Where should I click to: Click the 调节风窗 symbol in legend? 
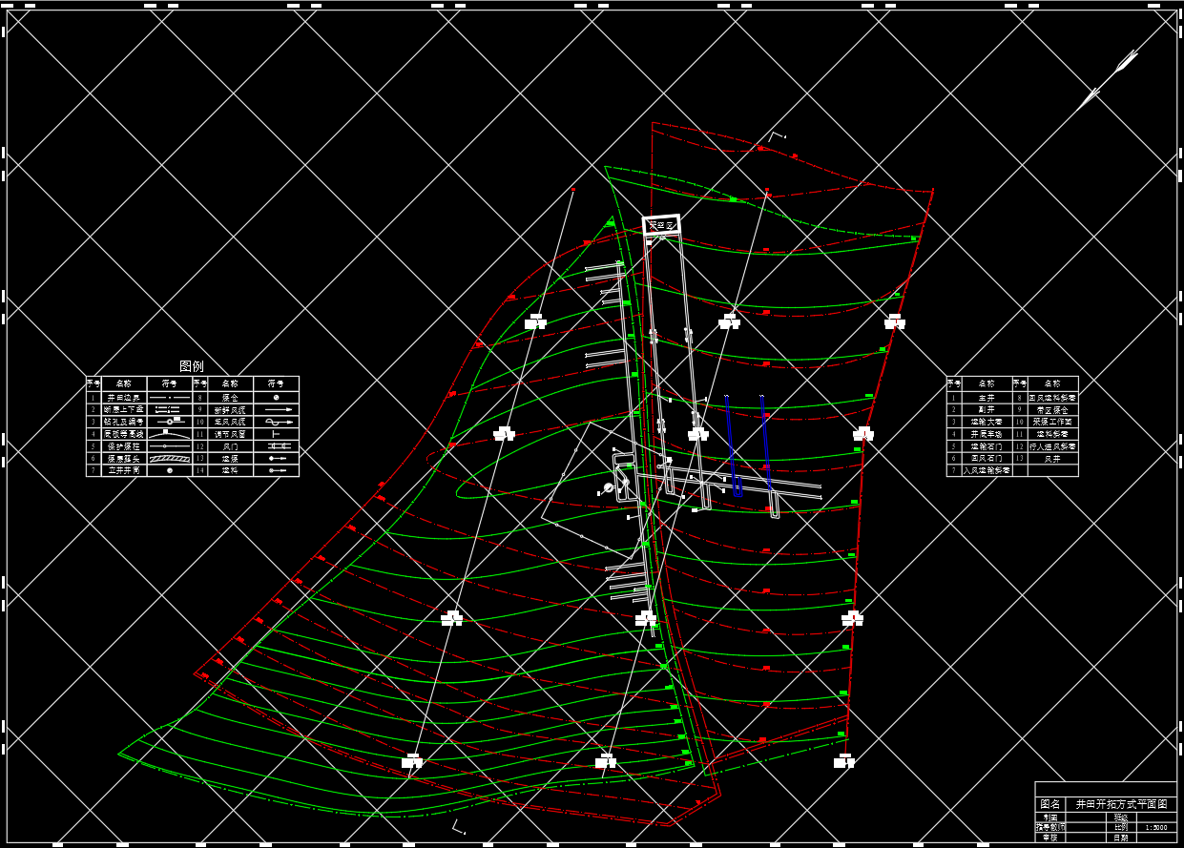277,433
